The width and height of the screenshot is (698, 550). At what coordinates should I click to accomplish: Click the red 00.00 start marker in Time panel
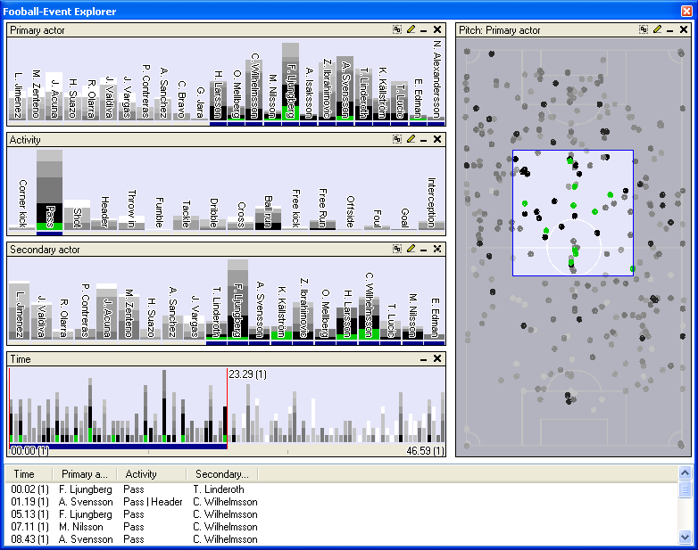point(9,408)
